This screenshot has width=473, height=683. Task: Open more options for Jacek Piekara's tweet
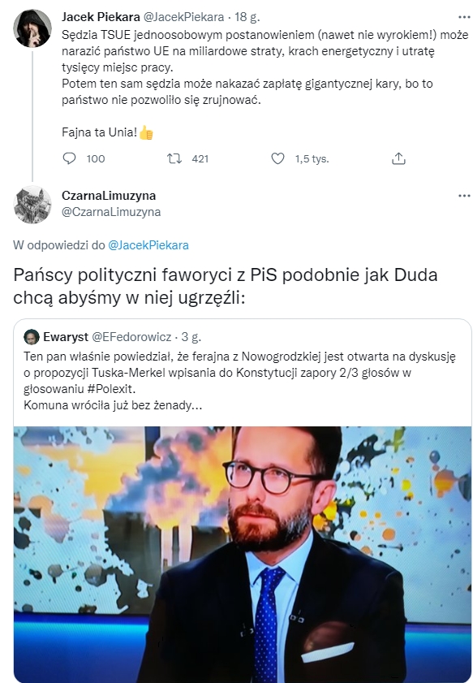click(x=464, y=17)
